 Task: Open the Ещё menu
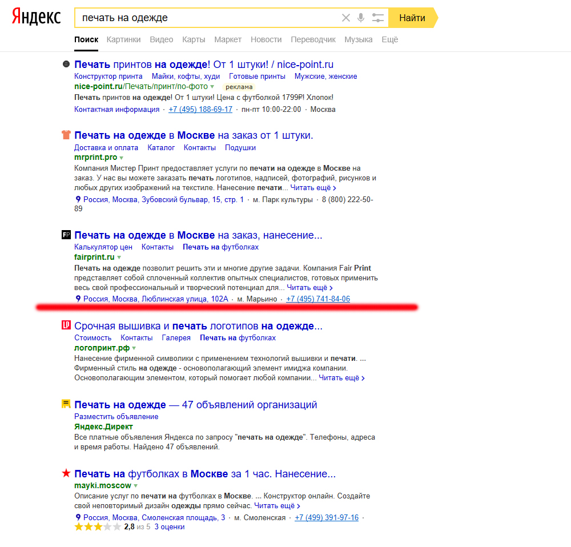[389, 39]
